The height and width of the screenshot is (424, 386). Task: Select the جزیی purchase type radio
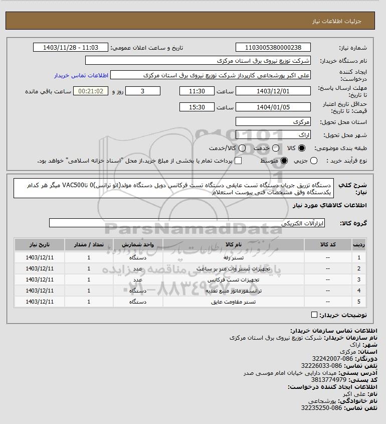tap(314, 161)
